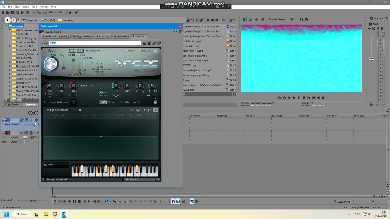This screenshot has height=219, width=390.
Task: Toggle DRAFT mode indicator in Vocodex
Action: [x=131, y=51]
